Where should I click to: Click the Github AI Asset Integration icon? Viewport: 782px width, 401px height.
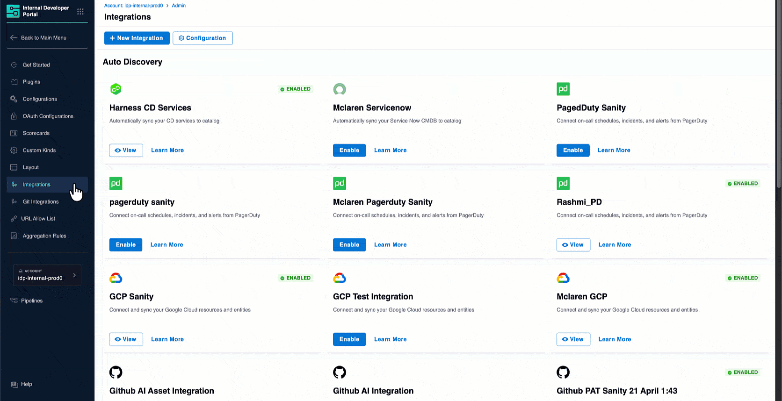pyautogui.click(x=116, y=372)
